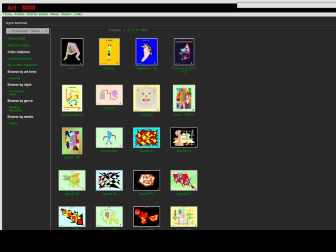View the 'danse tribale' artwork thumbnail

pyautogui.click(x=72, y=98)
